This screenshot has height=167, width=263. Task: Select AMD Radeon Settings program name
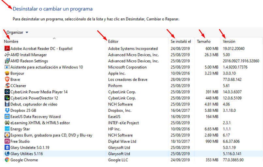point(29,61)
